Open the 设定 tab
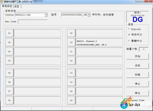Image resolution: width=153 pixels, height=111 pixels. (17, 6)
